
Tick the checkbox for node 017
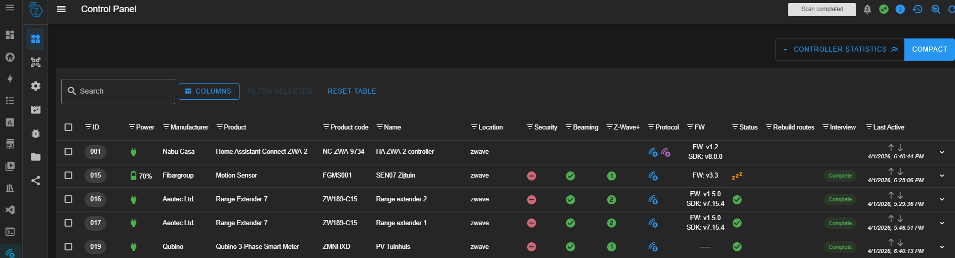68,223
